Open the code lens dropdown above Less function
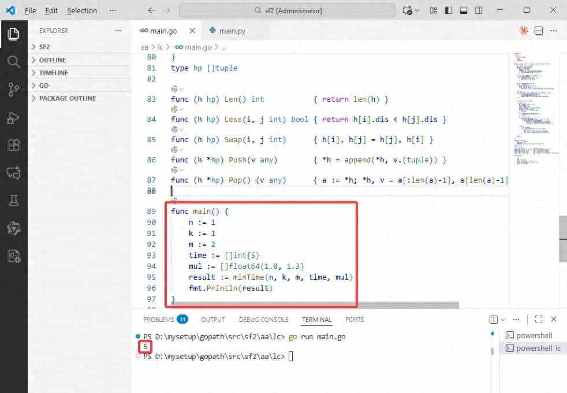This screenshot has height=393, width=567. coord(177,109)
